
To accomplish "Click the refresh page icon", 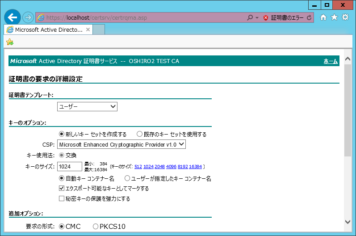I will 309,18.
